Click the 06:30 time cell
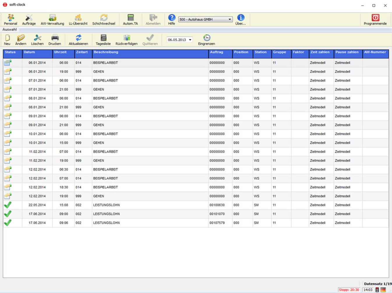The width and height of the screenshot is (392, 293). point(64,169)
